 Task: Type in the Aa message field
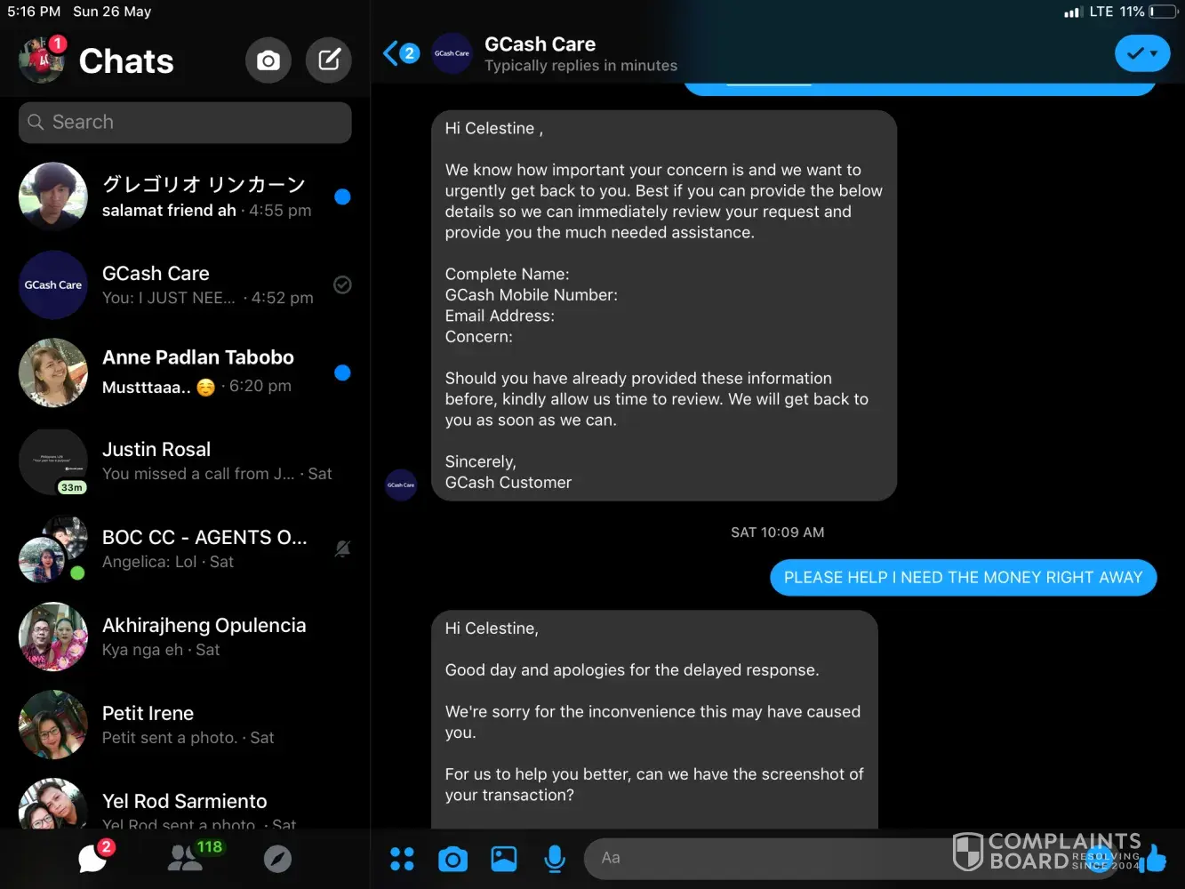(765, 858)
